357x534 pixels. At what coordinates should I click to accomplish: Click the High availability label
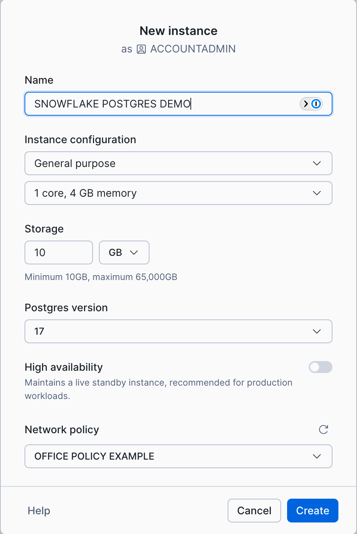point(64,367)
